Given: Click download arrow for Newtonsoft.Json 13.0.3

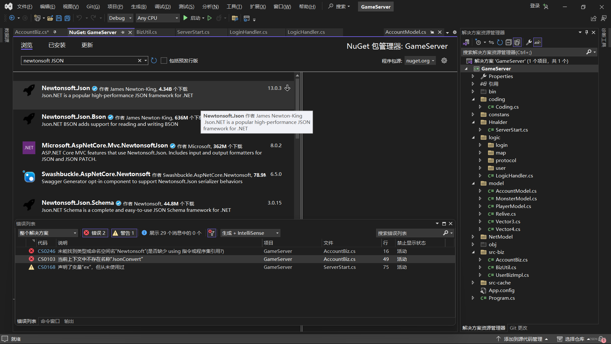Looking at the screenshot, I should (x=287, y=88).
